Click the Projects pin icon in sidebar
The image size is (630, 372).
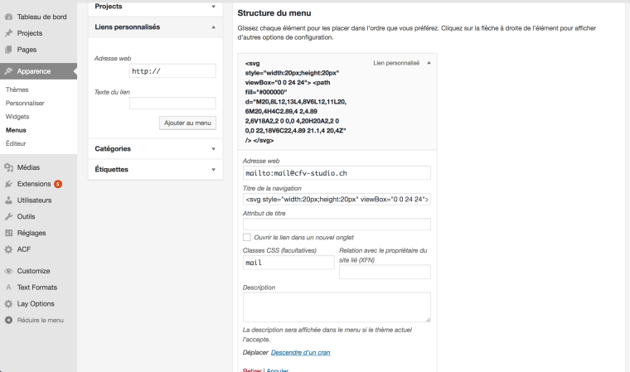click(x=8, y=33)
